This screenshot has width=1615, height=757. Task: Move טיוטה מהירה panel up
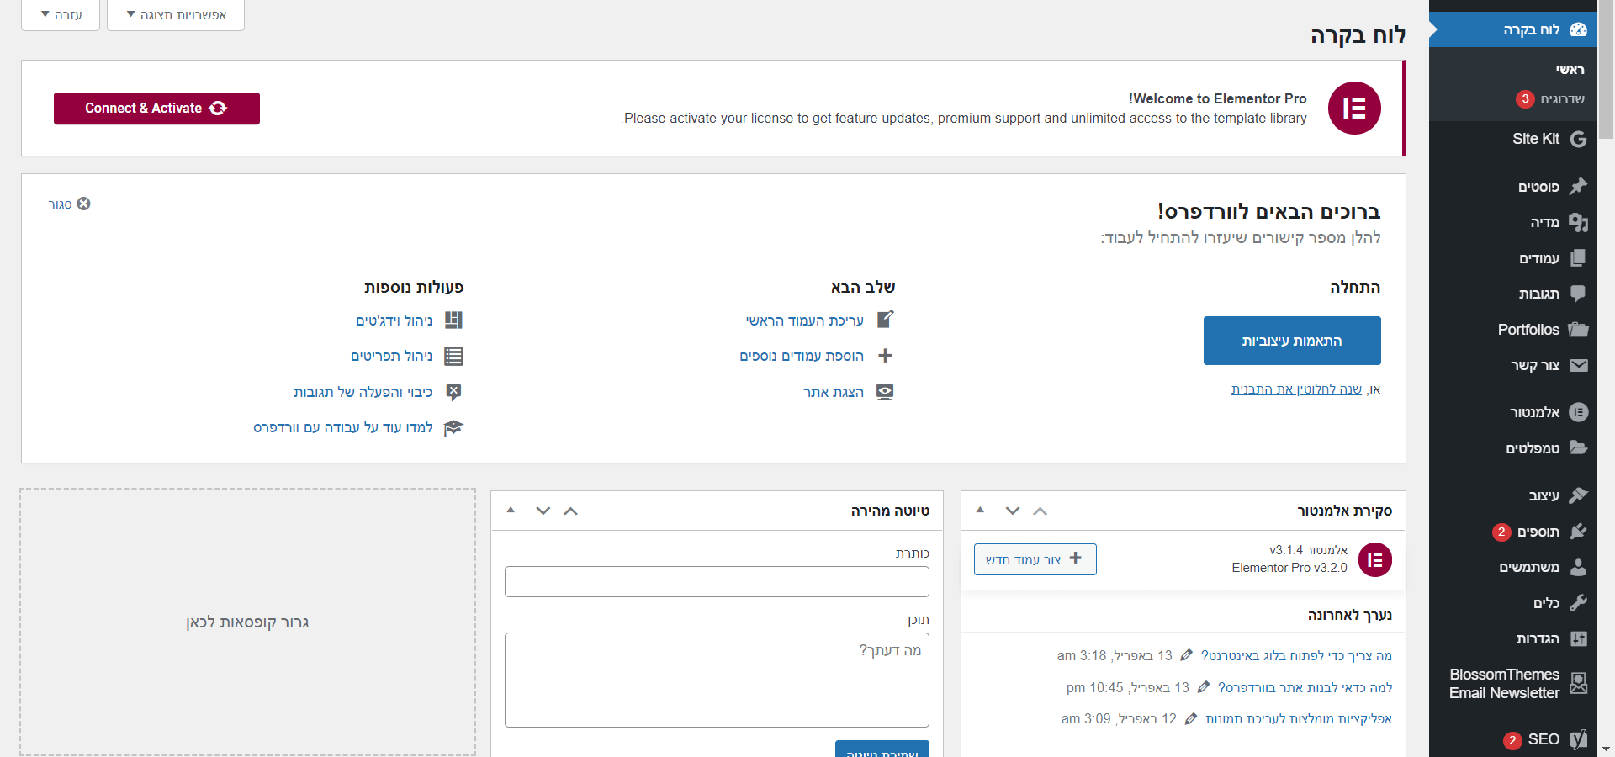571,511
